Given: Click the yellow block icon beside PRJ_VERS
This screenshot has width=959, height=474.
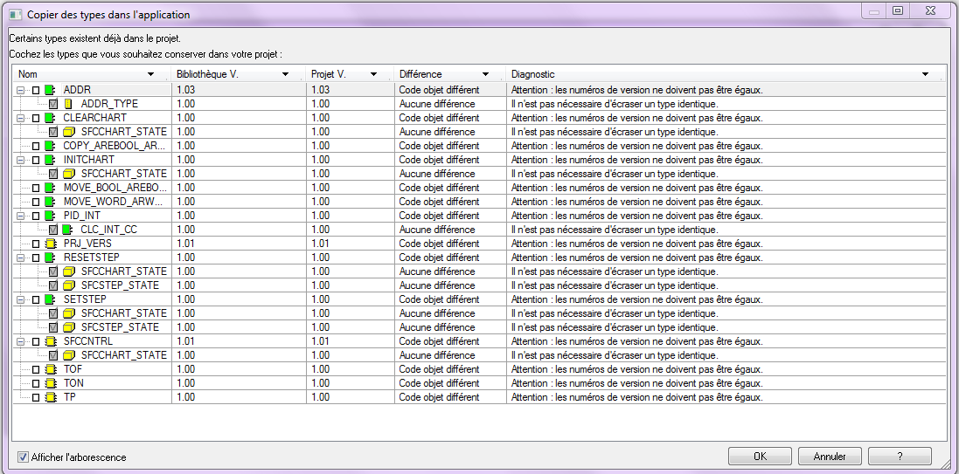Looking at the screenshot, I should coord(50,244).
